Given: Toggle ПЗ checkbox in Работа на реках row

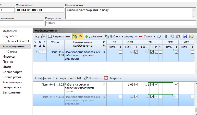Looking at the screenshot, I should coord(120,85).
